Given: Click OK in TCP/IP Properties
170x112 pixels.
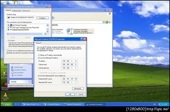Looking at the screenshot, I should click(70, 94).
